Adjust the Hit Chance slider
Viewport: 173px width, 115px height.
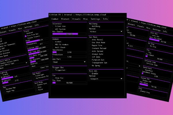pyautogui.click(x=69, y=34)
